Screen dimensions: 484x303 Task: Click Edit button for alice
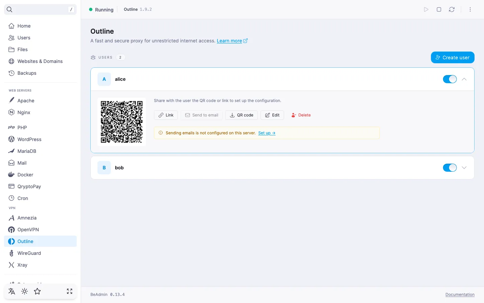[272, 115]
